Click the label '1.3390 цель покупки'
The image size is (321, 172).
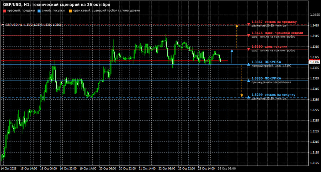[x=269, y=47]
